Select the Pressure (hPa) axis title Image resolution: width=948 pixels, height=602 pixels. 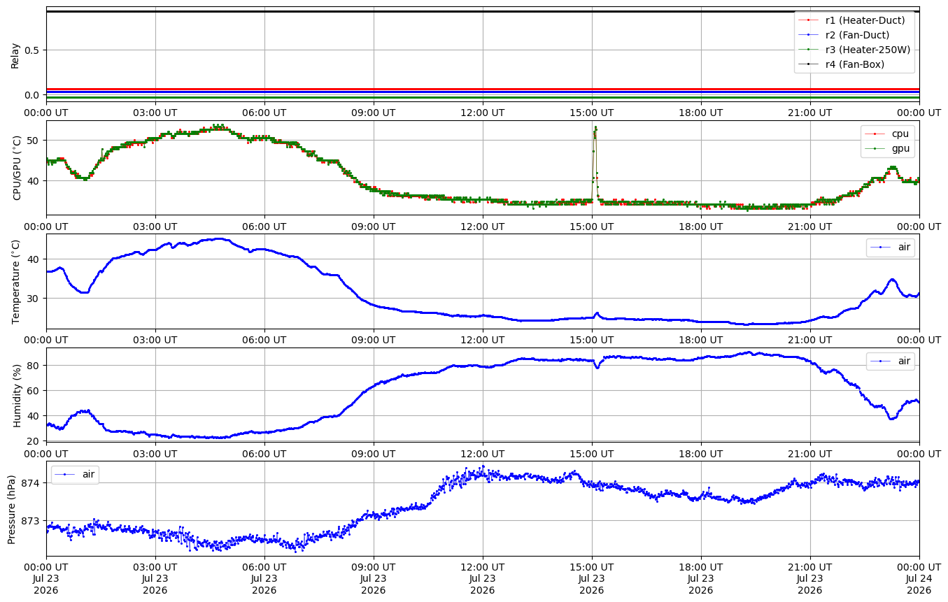click(x=12, y=508)
